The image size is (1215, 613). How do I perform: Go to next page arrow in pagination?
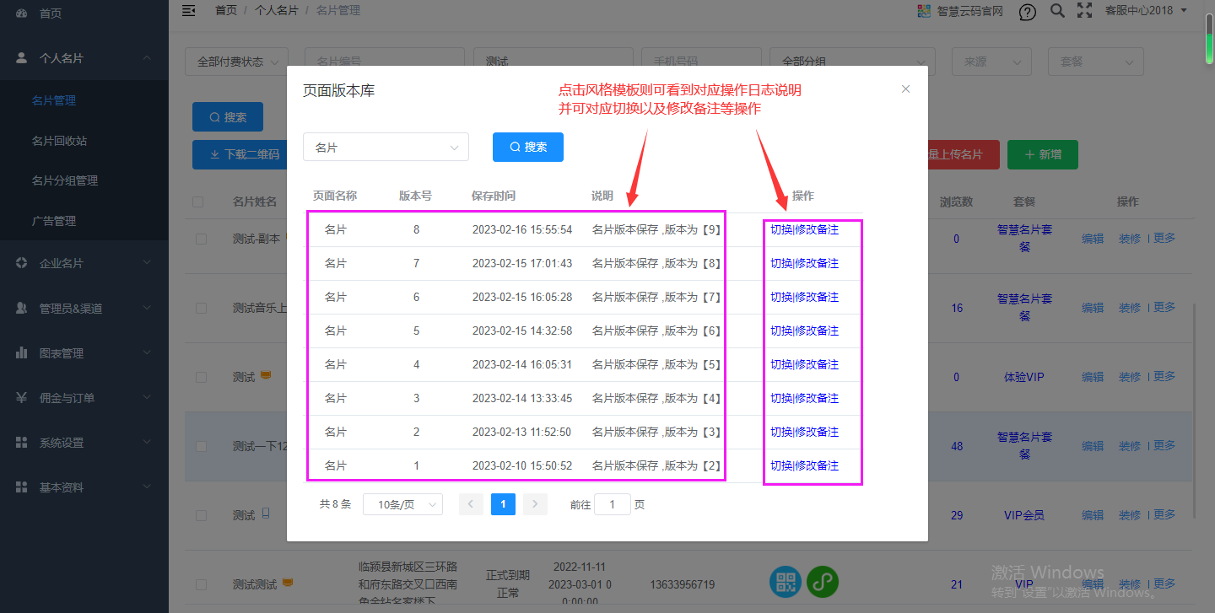pyautogui.click(x=535, y=504)
